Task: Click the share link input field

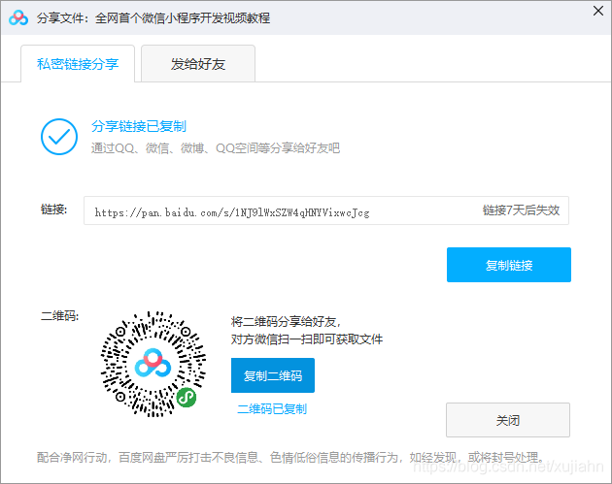Action: [326, 210]
